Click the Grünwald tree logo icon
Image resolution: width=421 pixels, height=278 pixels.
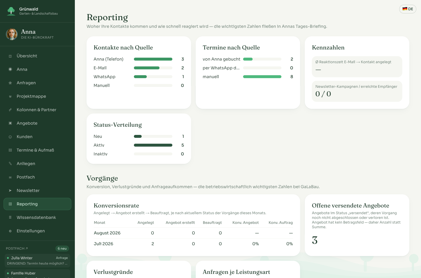coord(11,11)
